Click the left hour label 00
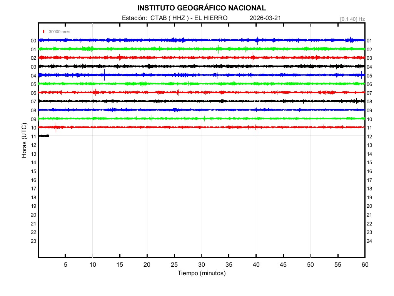This screenshot has width=394, height=296. [33, 40]
